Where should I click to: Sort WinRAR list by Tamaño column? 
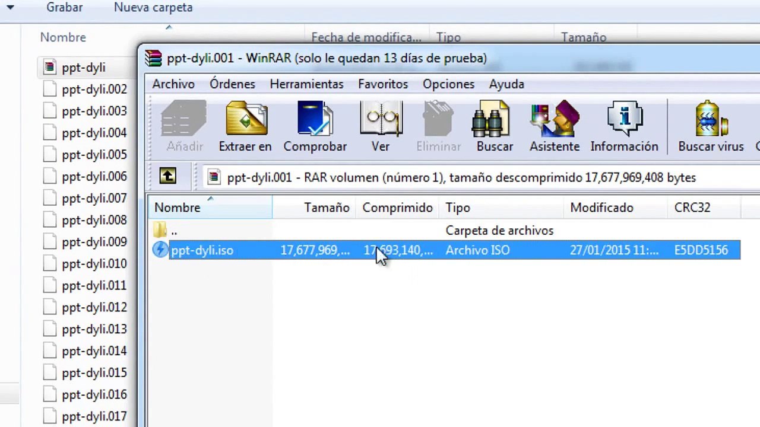tap(314, 208)
